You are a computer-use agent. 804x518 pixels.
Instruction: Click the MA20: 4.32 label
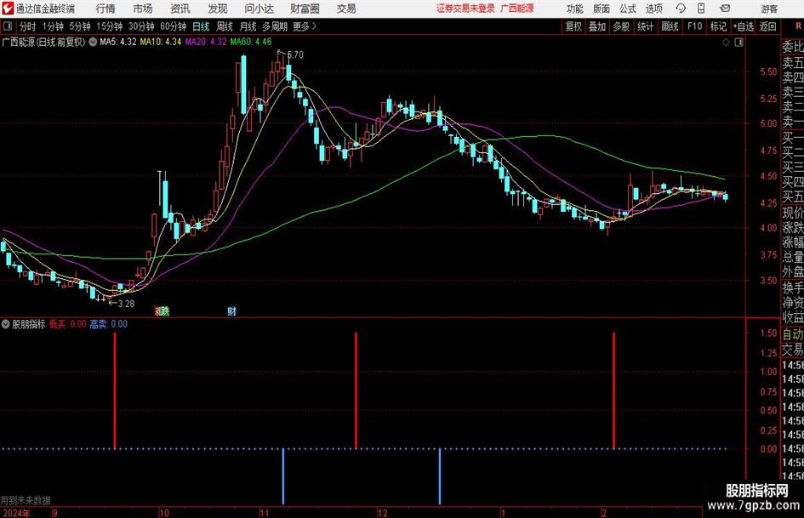206,42
